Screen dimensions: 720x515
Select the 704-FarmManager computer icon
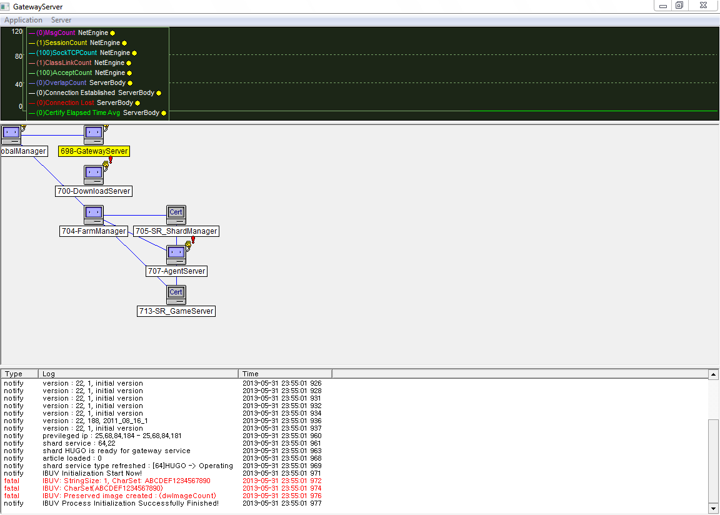click(x=94, y=214)
